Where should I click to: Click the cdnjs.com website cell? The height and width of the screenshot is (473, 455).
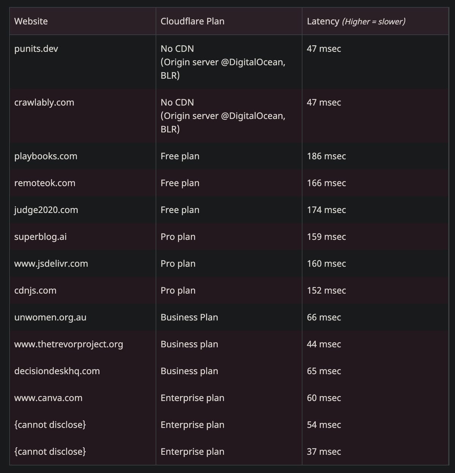(35, 291)
